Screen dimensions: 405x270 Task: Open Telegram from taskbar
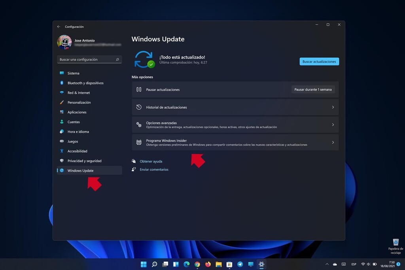[x=240, y=264]
